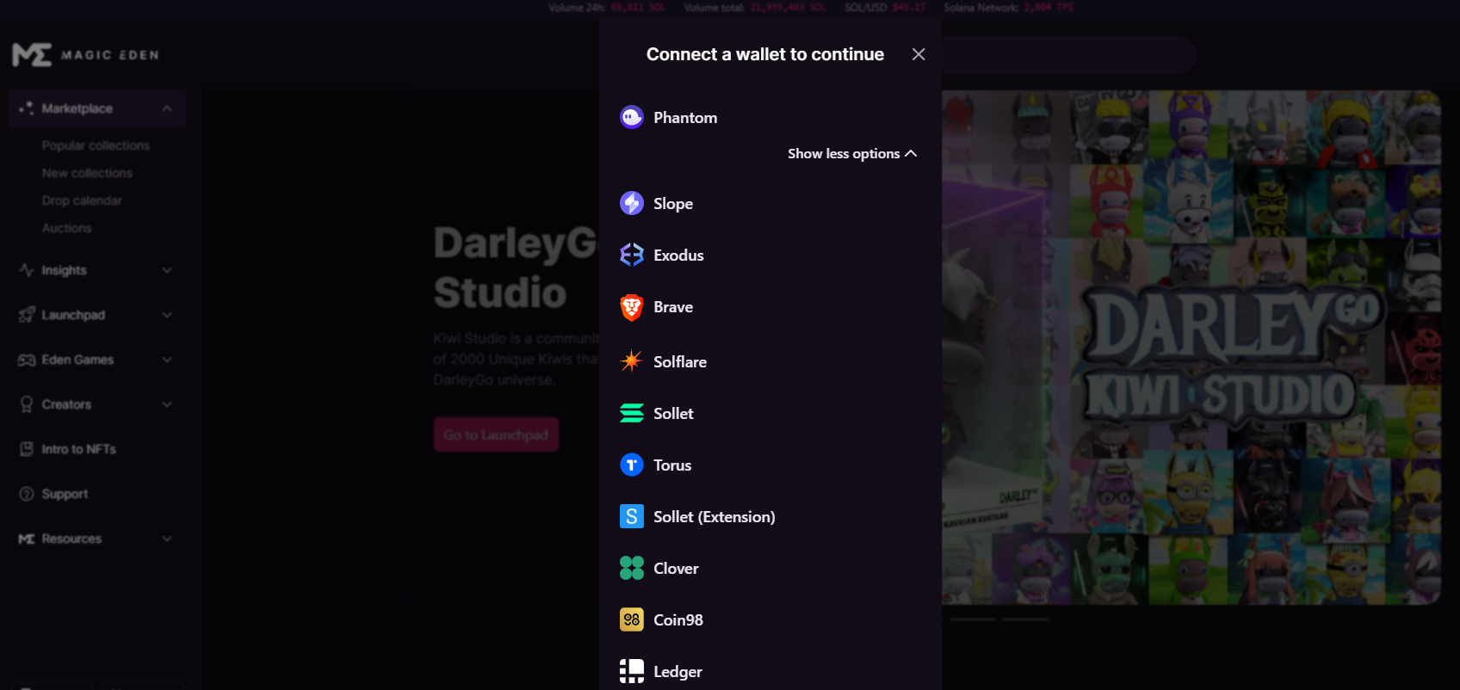Click the Phantom wallet icon
The image size is (1460, 690).
[x=632, y=117]
